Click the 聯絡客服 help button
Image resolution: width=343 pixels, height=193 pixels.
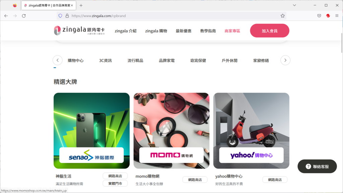317,166
